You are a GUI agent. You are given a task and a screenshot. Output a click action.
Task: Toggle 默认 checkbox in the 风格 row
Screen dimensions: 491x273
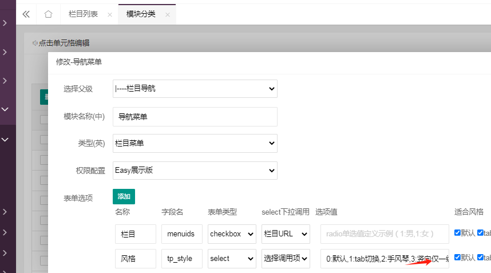[x=457, y=258]
